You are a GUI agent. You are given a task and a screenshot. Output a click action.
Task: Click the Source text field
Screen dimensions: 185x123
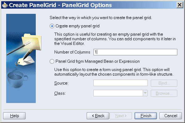tap(120, 83)
